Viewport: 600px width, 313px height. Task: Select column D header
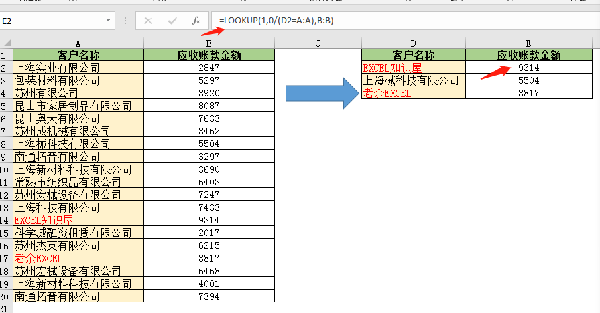[x=413, y=43]
